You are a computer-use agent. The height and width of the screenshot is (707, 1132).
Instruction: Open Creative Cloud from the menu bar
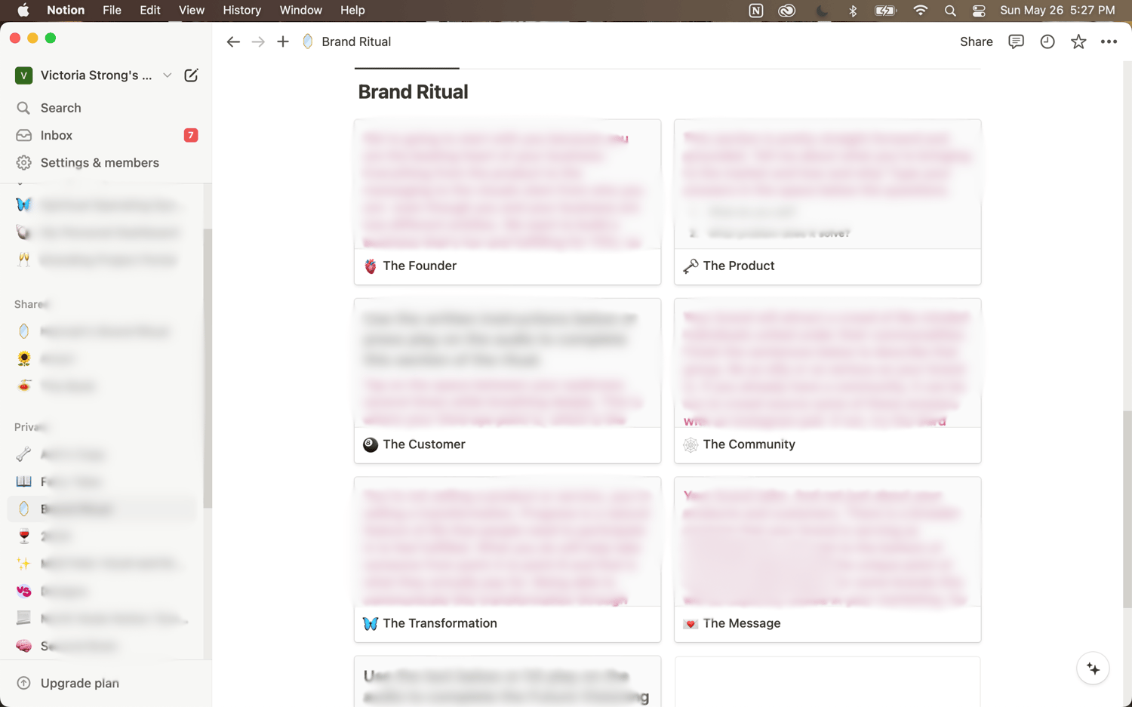(x=787, y=11)
